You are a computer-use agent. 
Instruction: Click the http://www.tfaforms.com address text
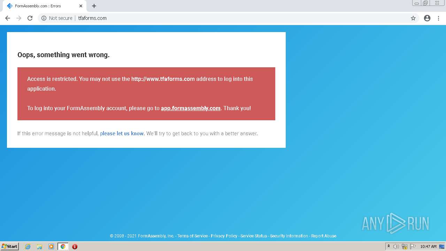(163, 79)
